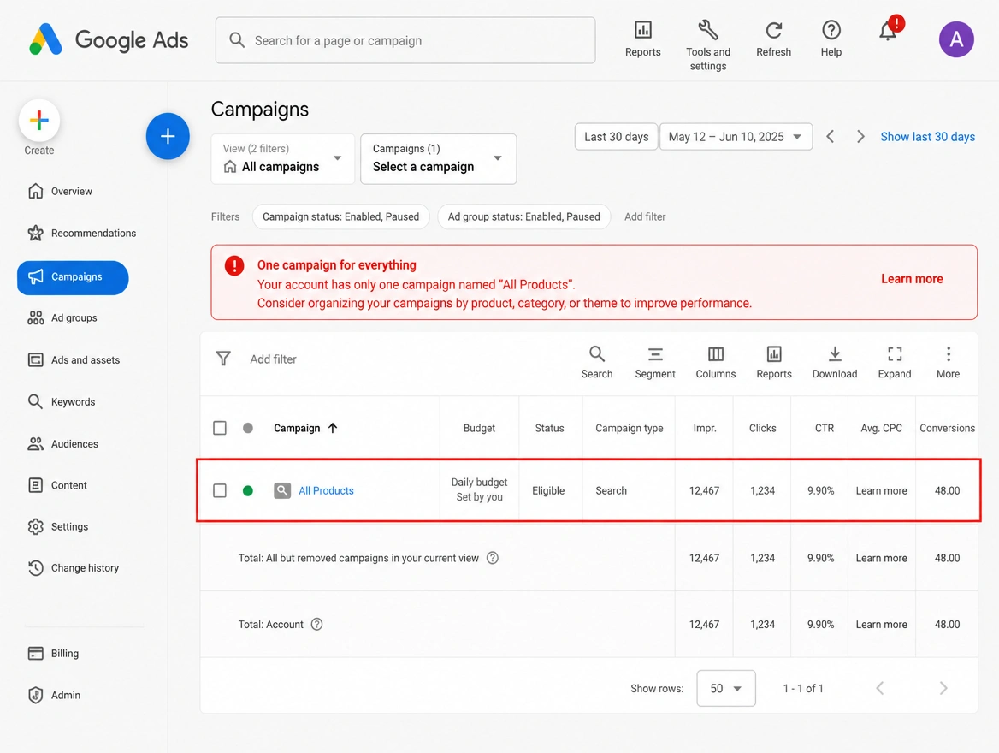Image resolution: width=999 pixels, height=753 pixels.
Task: Open Ad groups in sidebar
Action: tap(62, 317)
